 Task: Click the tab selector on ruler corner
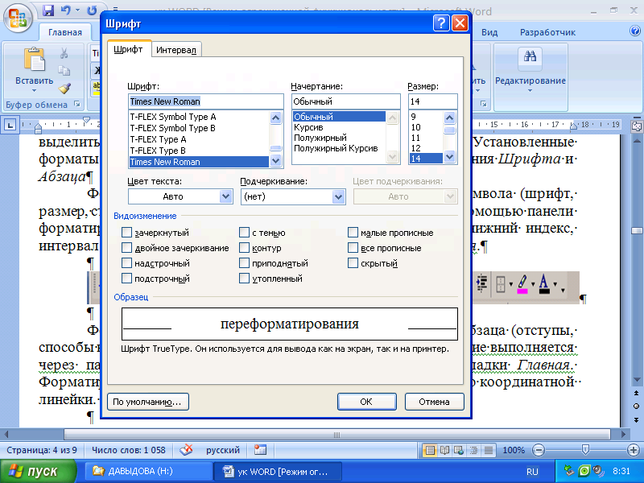point(10,125)
